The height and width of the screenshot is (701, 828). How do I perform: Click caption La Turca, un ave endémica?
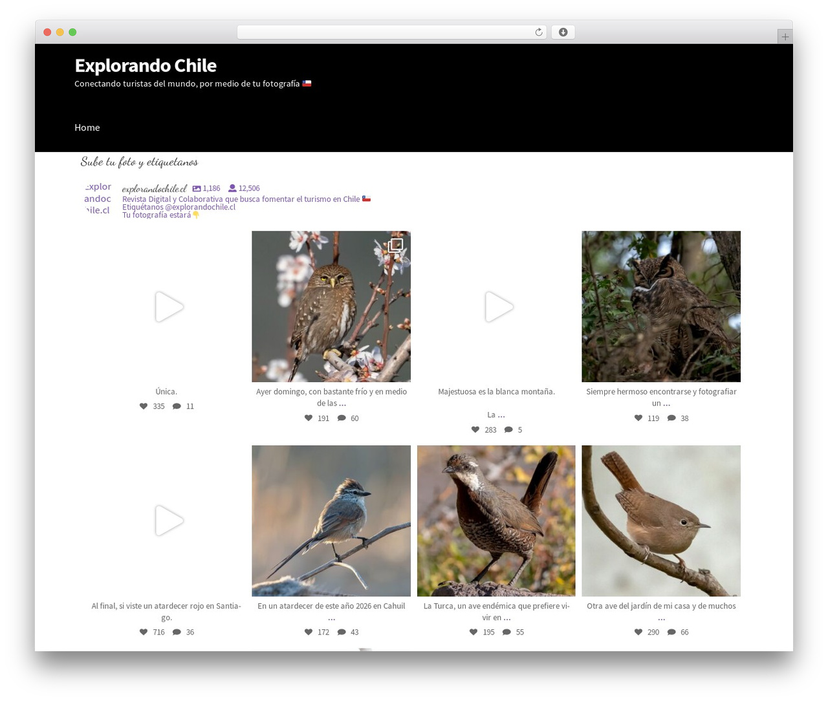click(496, 612)
